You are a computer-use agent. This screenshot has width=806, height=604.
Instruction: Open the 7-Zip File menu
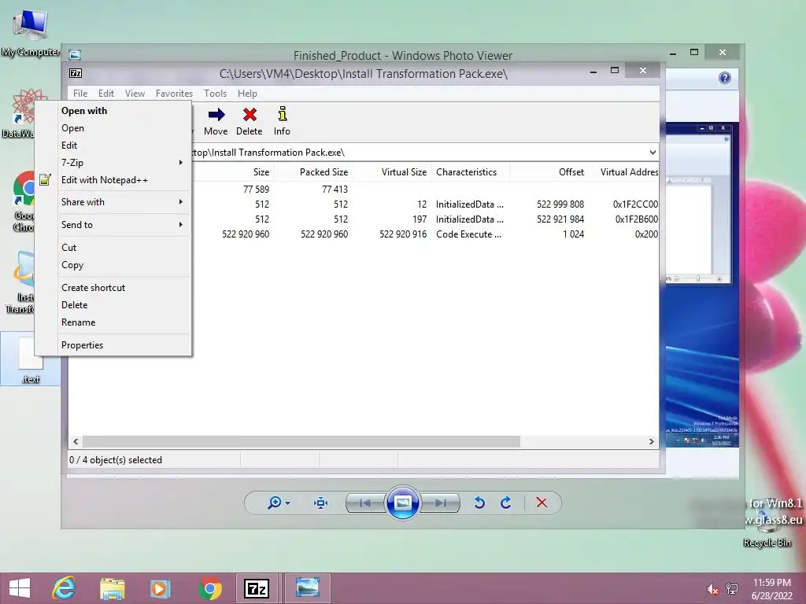pyautogui.click(x=80, y=94)
